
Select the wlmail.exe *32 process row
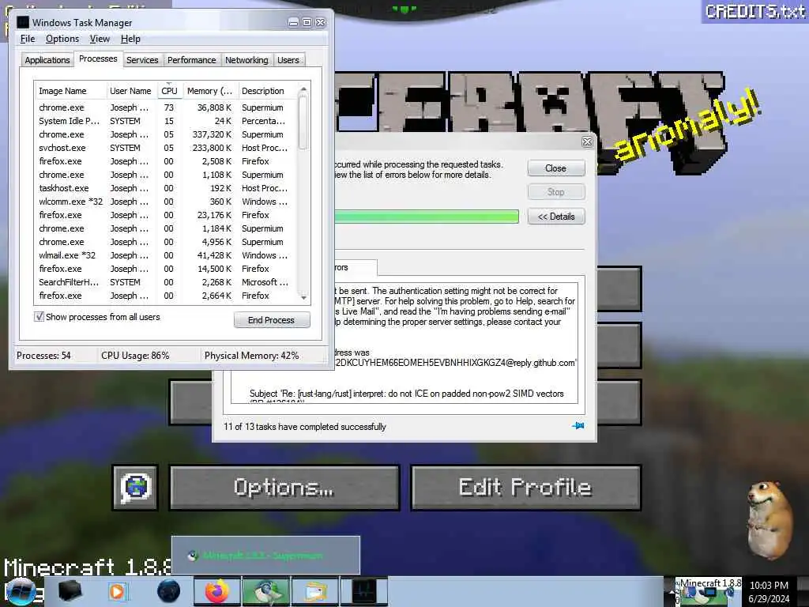tap(166, 255)
